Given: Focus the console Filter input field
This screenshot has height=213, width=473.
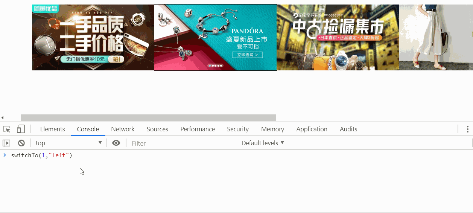Looking at the screenshot, I should tap(184, 143).
